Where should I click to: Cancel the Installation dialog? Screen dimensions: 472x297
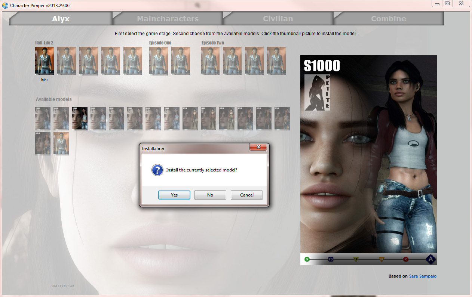[247, 195]
